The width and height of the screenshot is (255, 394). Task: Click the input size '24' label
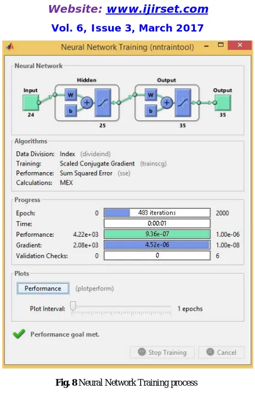(31, 115)
